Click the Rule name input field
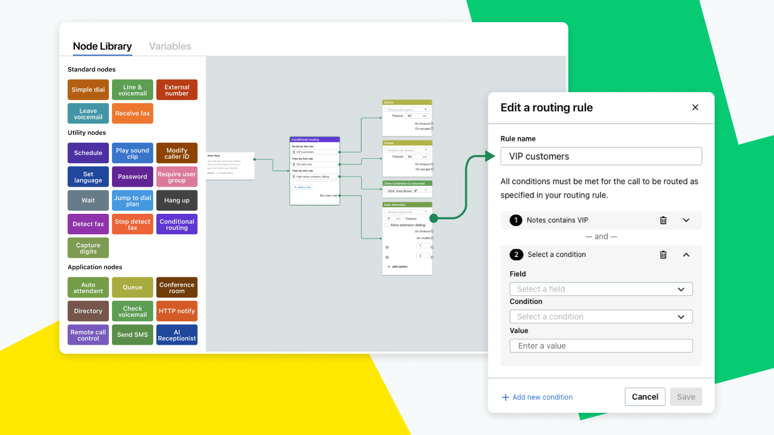The height and width of the screenshot is (435, 774). click(x=600, y=156)
